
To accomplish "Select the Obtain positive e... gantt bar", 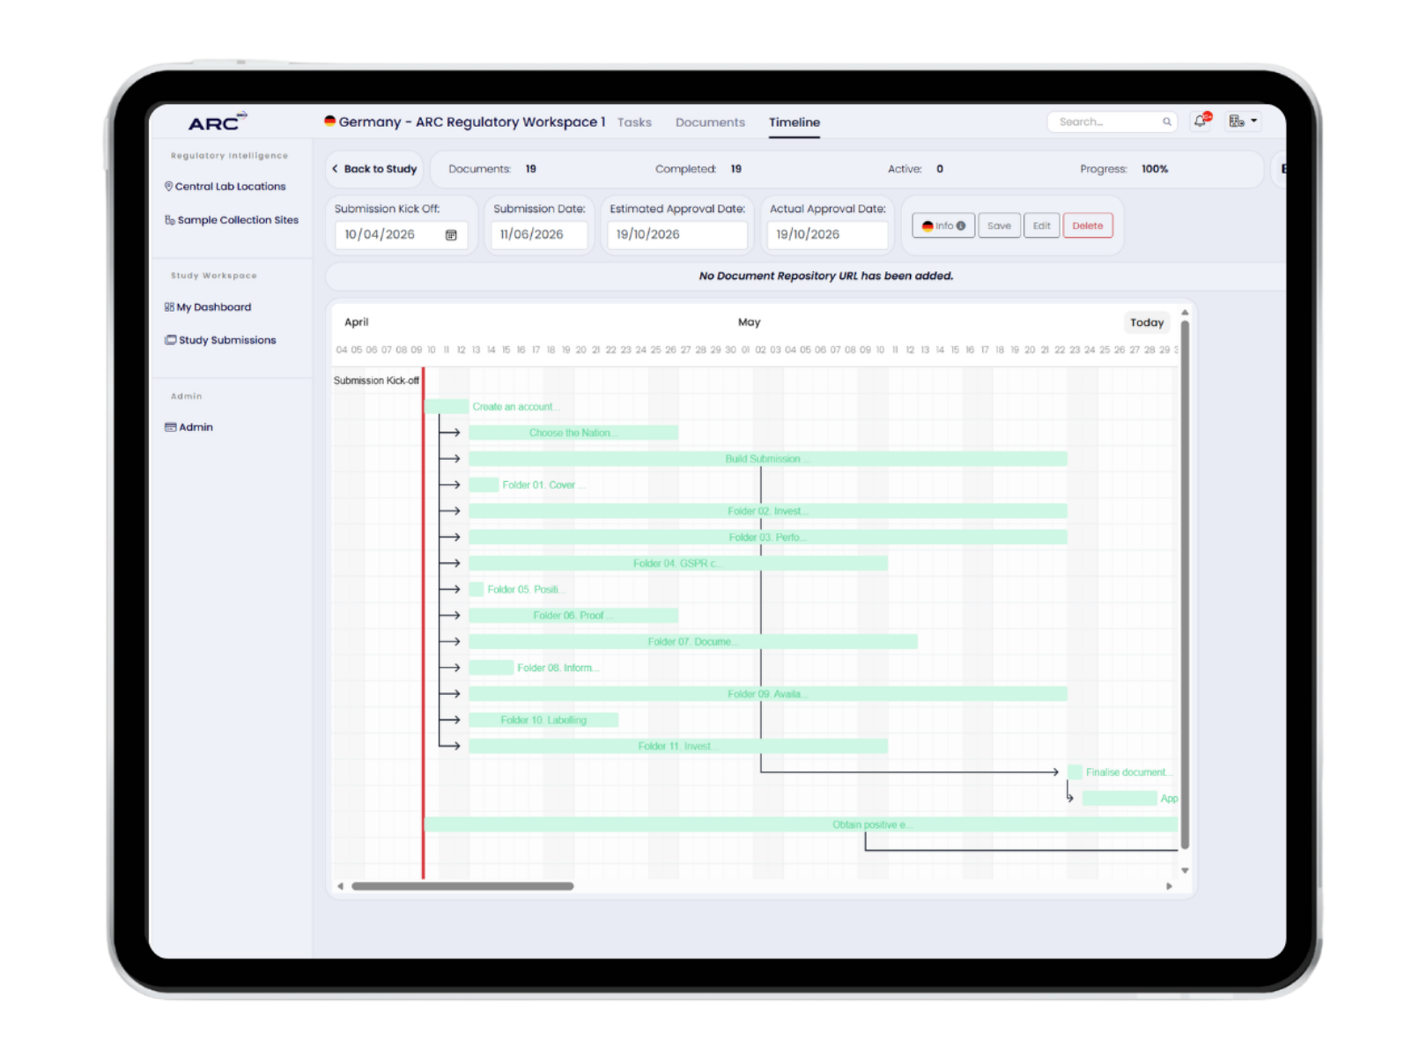I will [x=801, y=824].
